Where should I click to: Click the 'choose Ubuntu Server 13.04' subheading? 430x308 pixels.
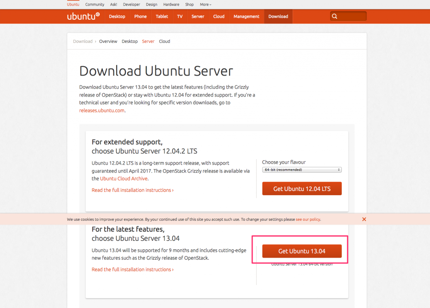[136, 238]
